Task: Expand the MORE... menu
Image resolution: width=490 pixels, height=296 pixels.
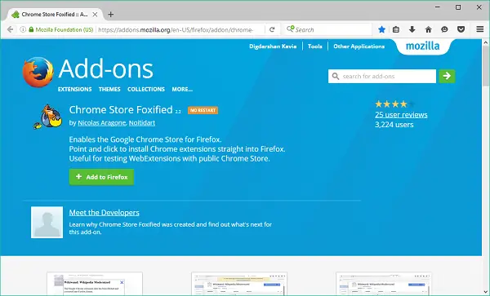Action: click(182, 89)
